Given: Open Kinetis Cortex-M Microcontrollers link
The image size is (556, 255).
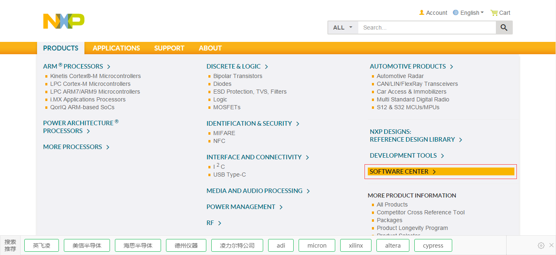Looking at the screenshot, I should point(96,76).
